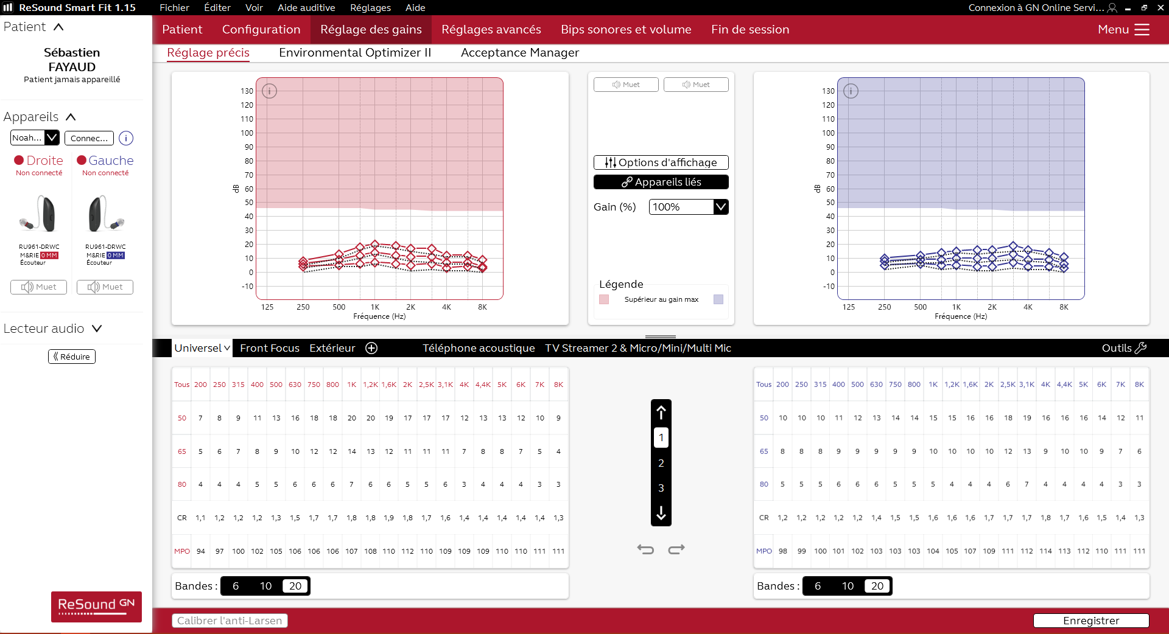The width and height of the screenshot is (1169, 634).
Task: Open the Éditer menu
Action: click(217, 8)
